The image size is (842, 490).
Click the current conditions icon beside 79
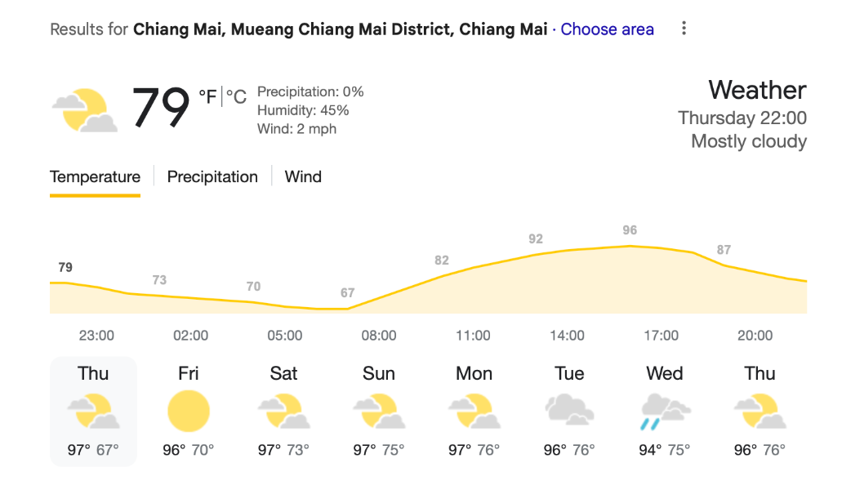click(x=85, y=110)
